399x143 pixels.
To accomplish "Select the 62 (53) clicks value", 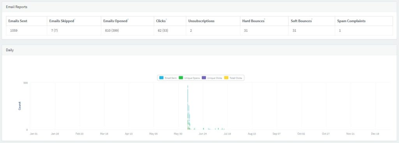I will click(x=163, y=31).
